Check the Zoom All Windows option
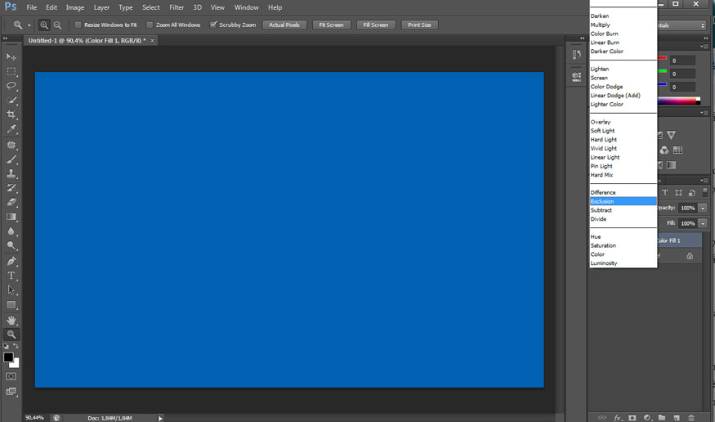715x422 pixels. (150, 25)
